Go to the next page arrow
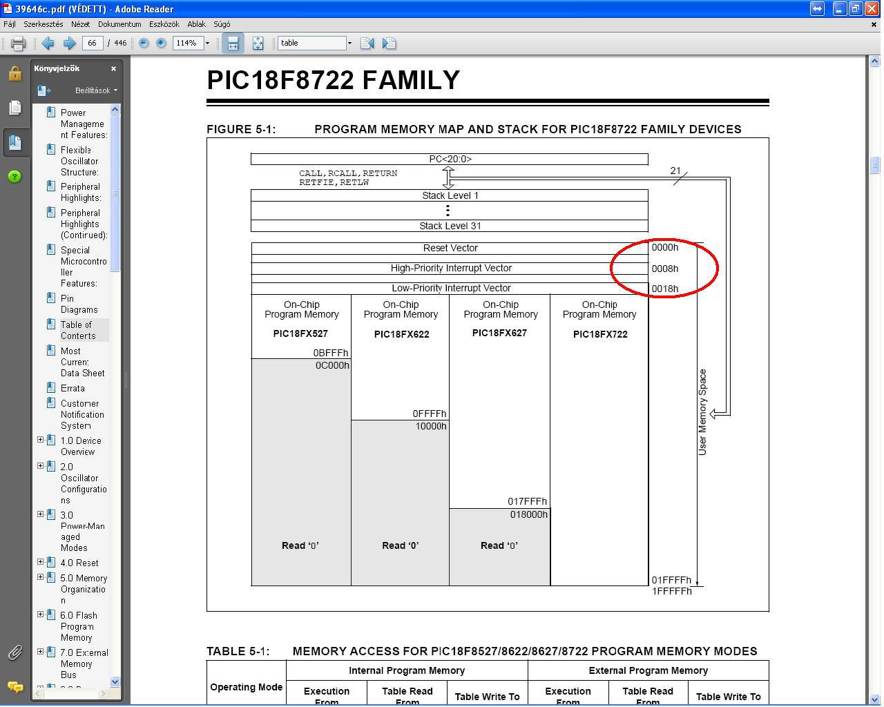Screen dimensions: 884x707 (x=69, y=43)
